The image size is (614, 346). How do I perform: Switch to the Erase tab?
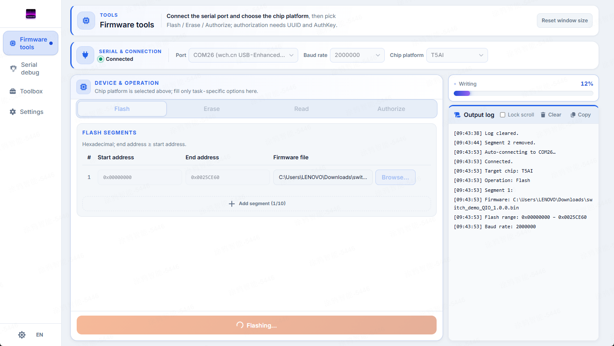tap(212, 109)
